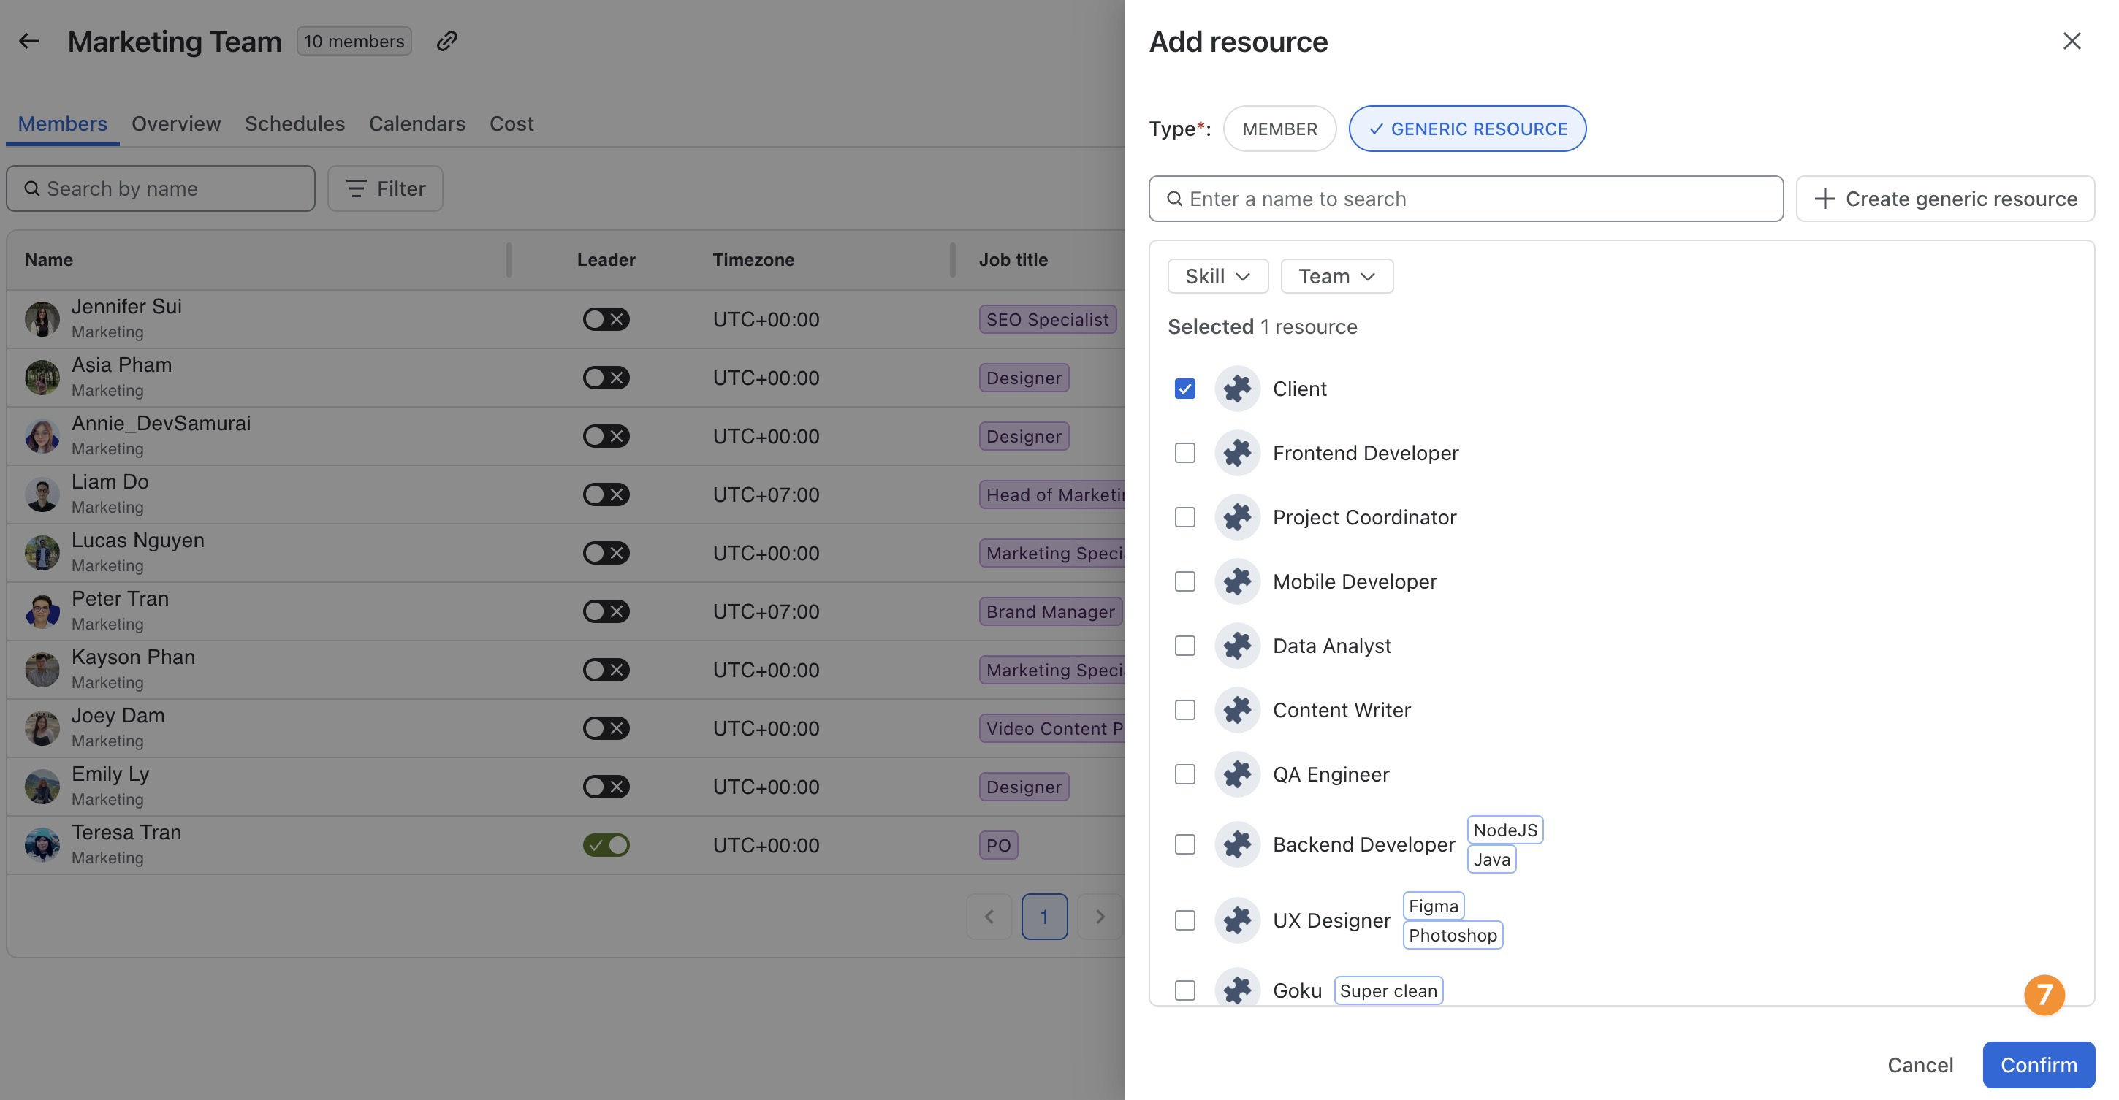
Task: Open the Filter options for members
Action: (x=385, y=188)
